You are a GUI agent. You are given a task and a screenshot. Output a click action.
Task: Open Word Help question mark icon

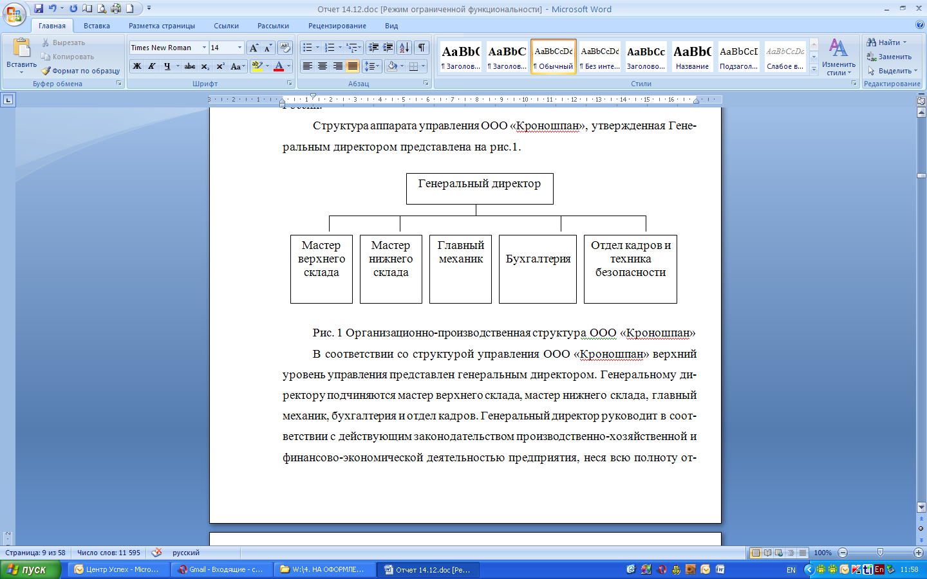[919, 25]
